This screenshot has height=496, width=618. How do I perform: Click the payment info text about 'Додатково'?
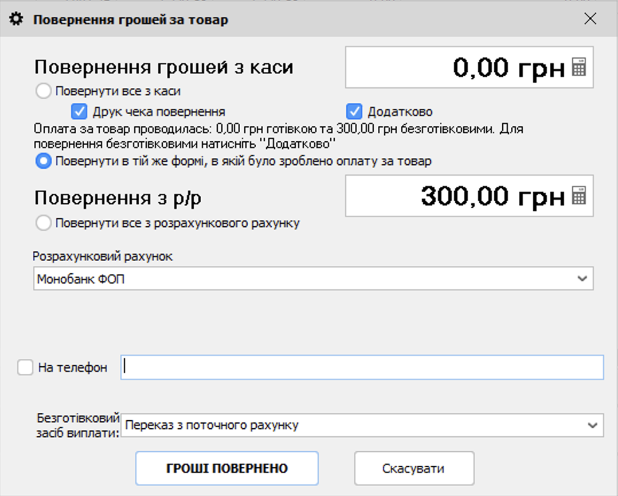(278, 137)
